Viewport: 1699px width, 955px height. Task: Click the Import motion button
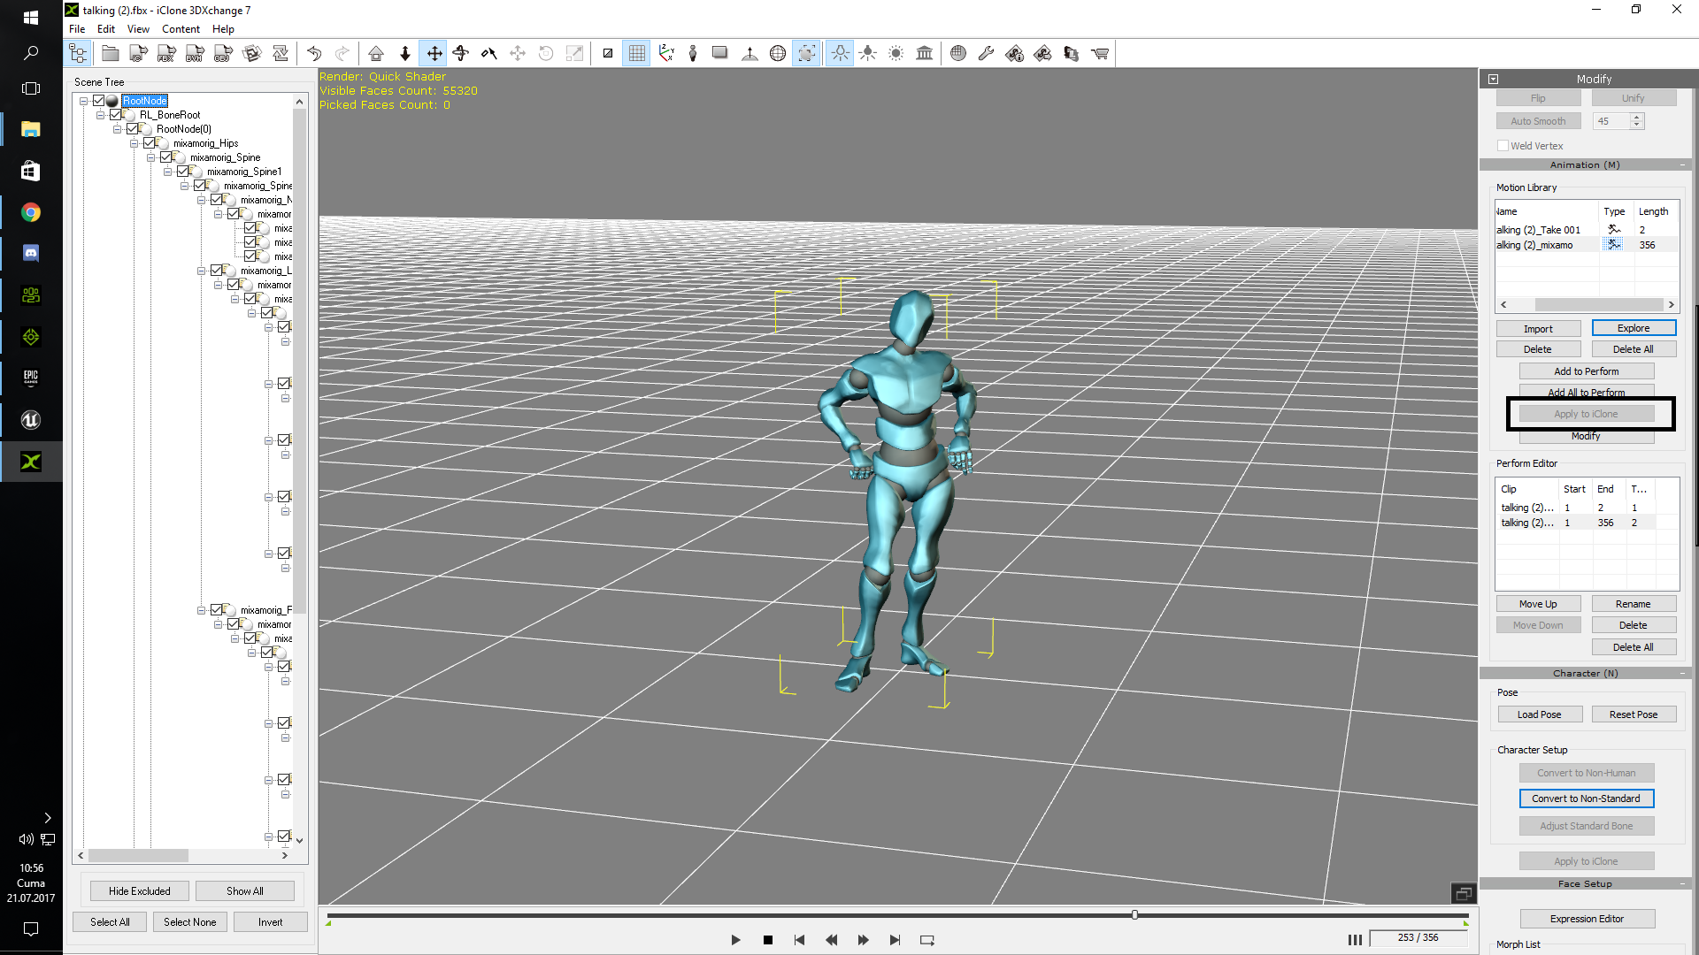click(1538, 329)
